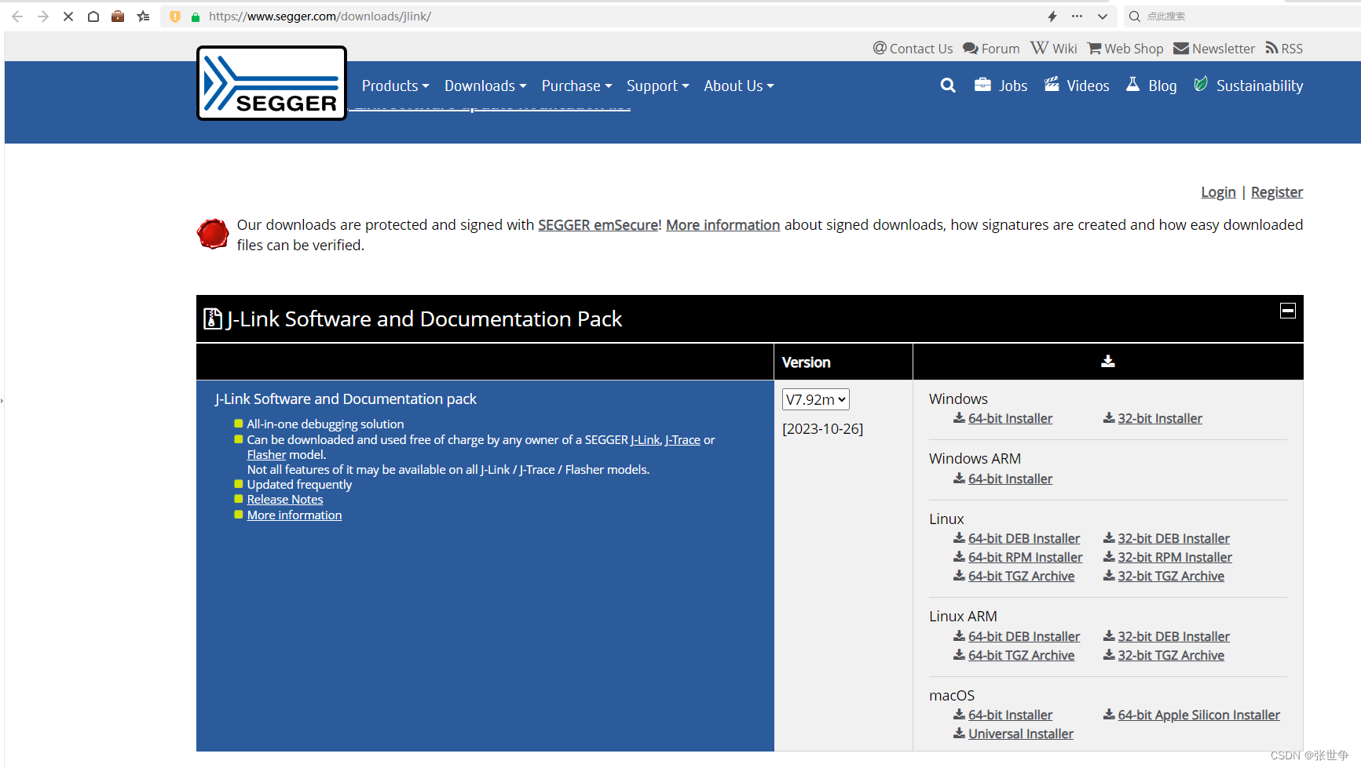1361x768 pixels.
Task: Stop page loading with the X button
Action: click(68, 16)
